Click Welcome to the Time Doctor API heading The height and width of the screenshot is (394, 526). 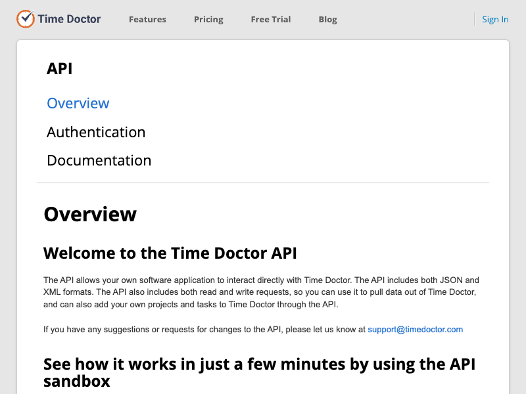coord(170,253)
